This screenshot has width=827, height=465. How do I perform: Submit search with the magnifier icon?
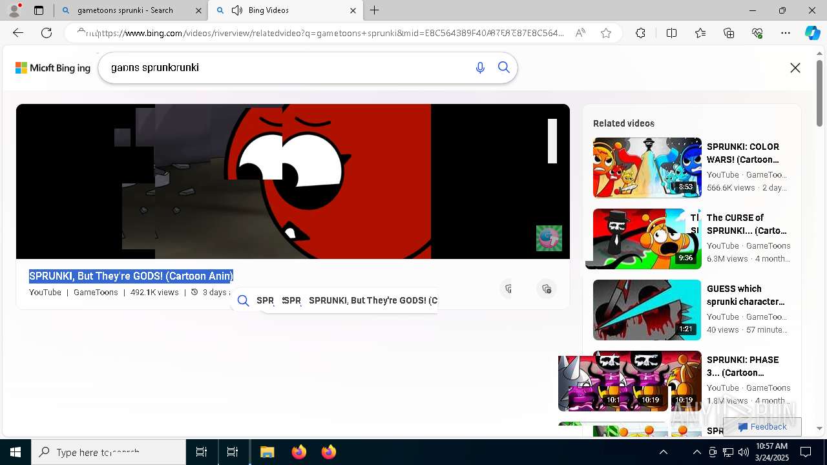504,68
